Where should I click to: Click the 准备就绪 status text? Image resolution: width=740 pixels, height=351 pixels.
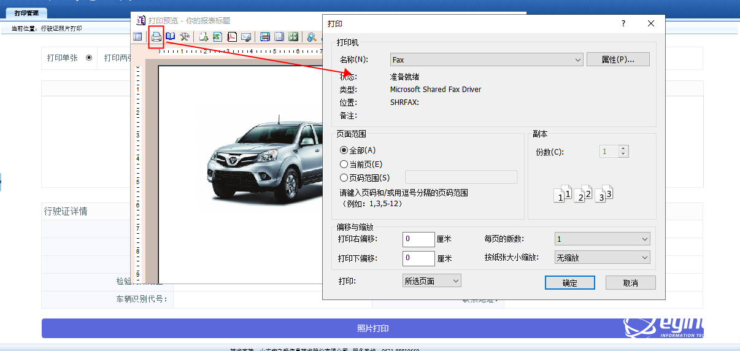[x=405, y=77]
